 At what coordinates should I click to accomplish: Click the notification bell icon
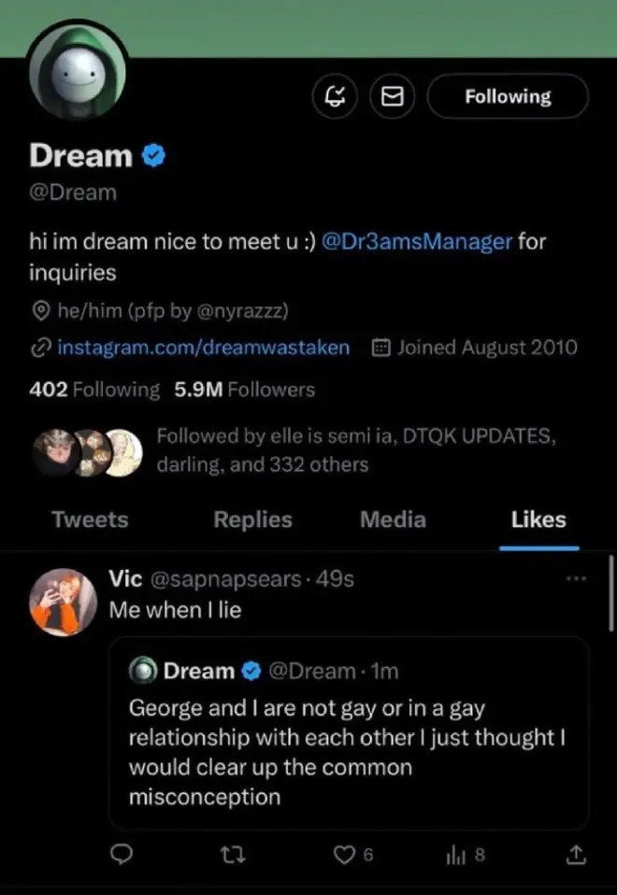click(335, 96)
